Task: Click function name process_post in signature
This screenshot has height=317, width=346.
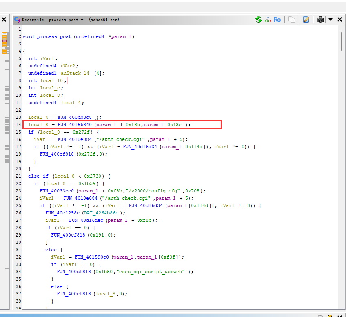Action: 54,36
